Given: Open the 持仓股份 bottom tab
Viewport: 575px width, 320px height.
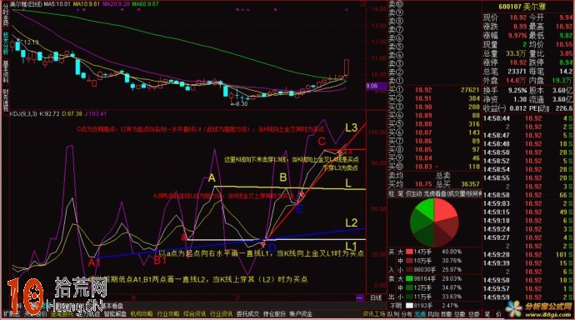Looking at the screenshot, I should (x=274, y=314).
